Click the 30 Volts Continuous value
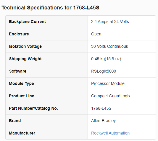Viewport: 158px width, 141px height. [109, 46]
